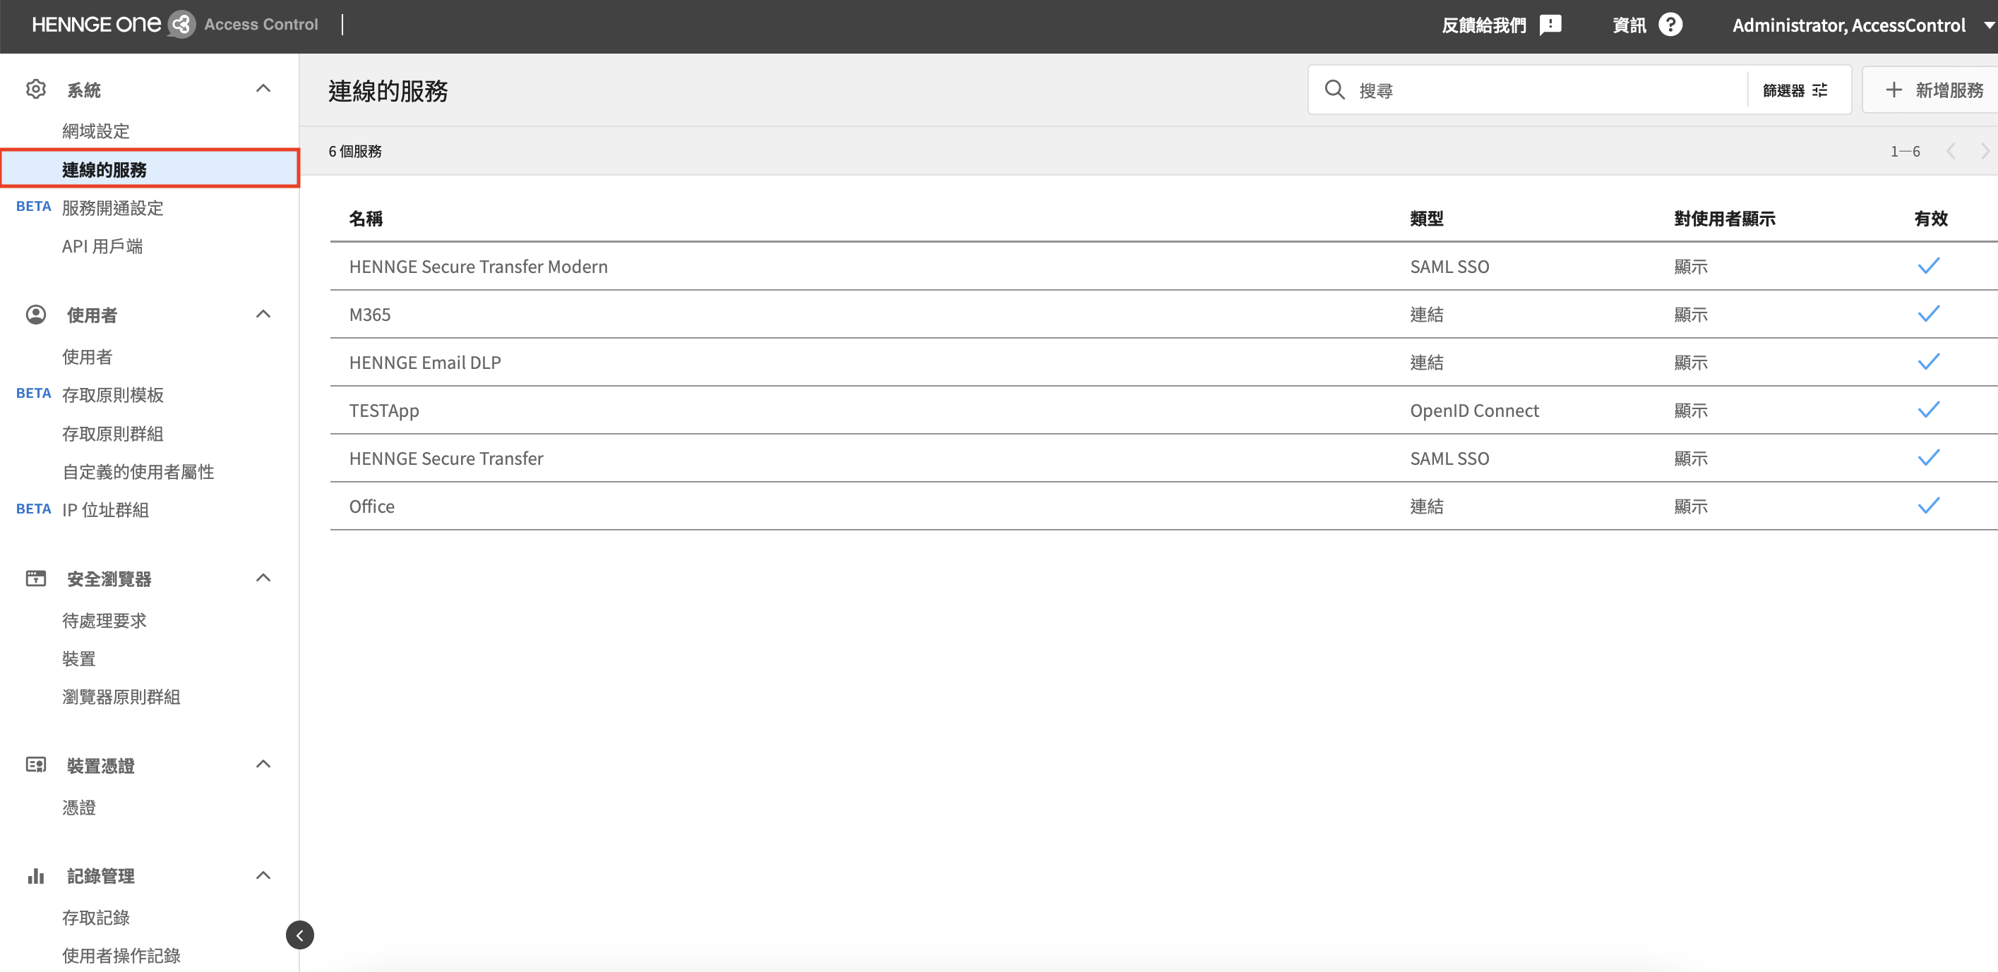Go to previous page of services

tap(1951, 151)
